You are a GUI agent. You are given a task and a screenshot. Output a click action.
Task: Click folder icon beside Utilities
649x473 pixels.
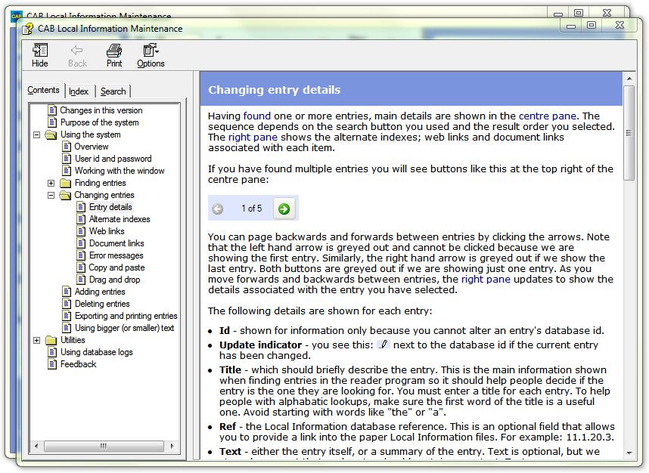(x=51, y=340)
